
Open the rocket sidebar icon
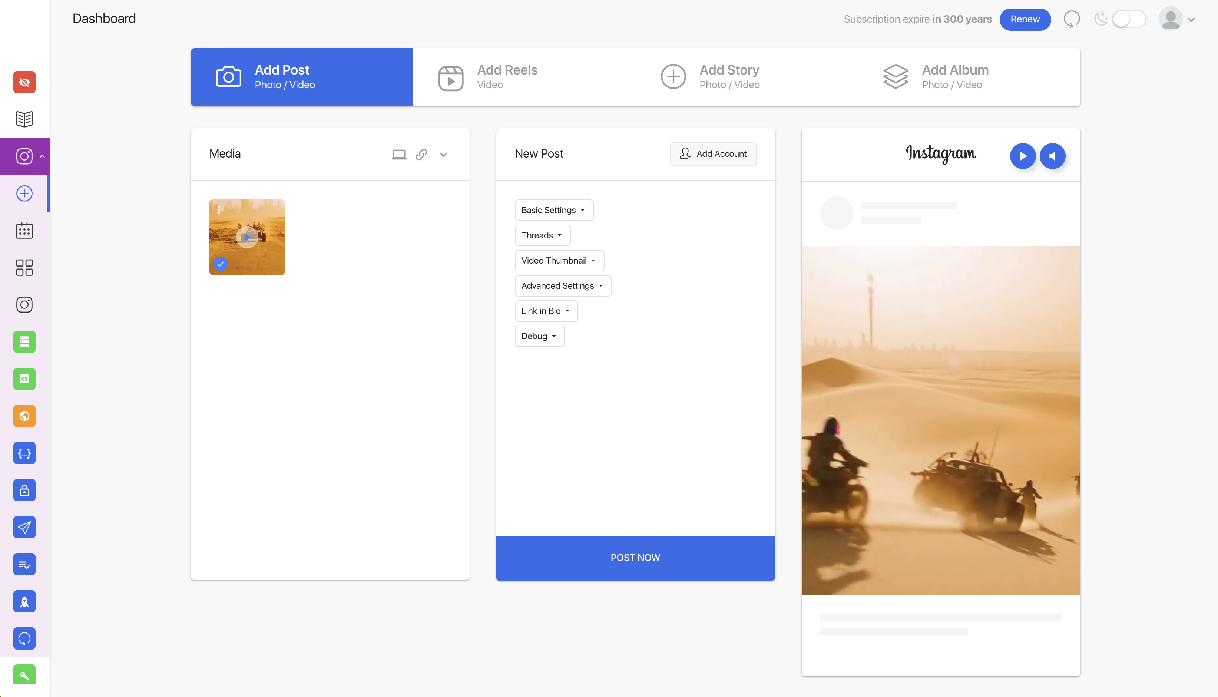pos(24,601)
